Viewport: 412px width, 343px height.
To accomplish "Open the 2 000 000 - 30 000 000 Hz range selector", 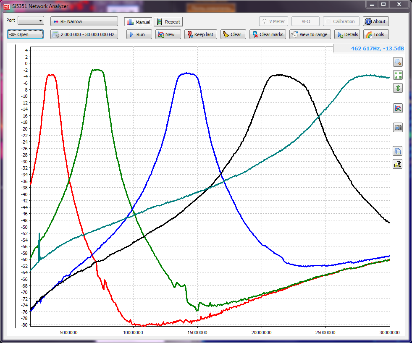I will coord(84,34).
